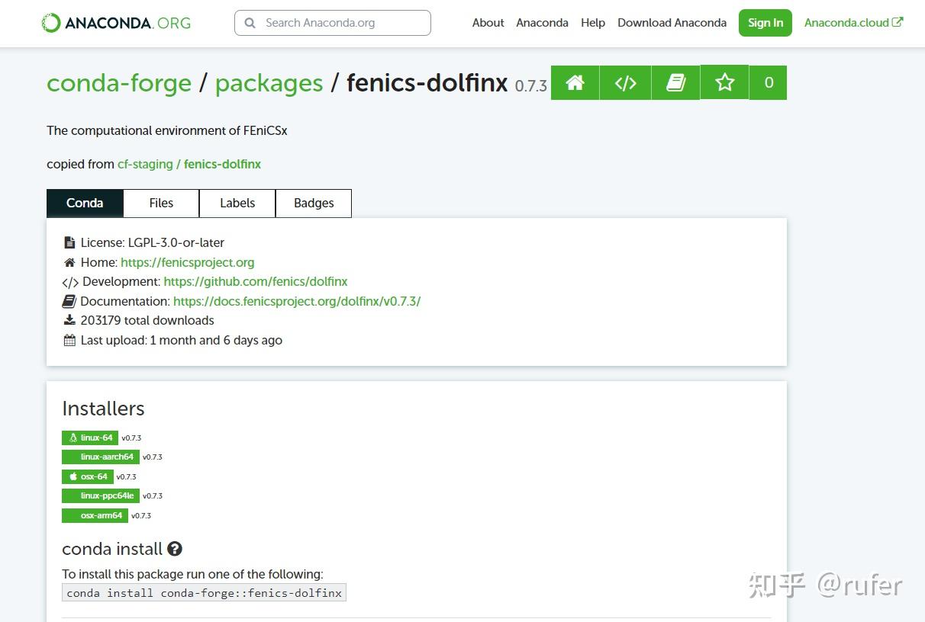Open the Development code icon
The height and width of the screenshot is (622, 925).
point(625,82)
